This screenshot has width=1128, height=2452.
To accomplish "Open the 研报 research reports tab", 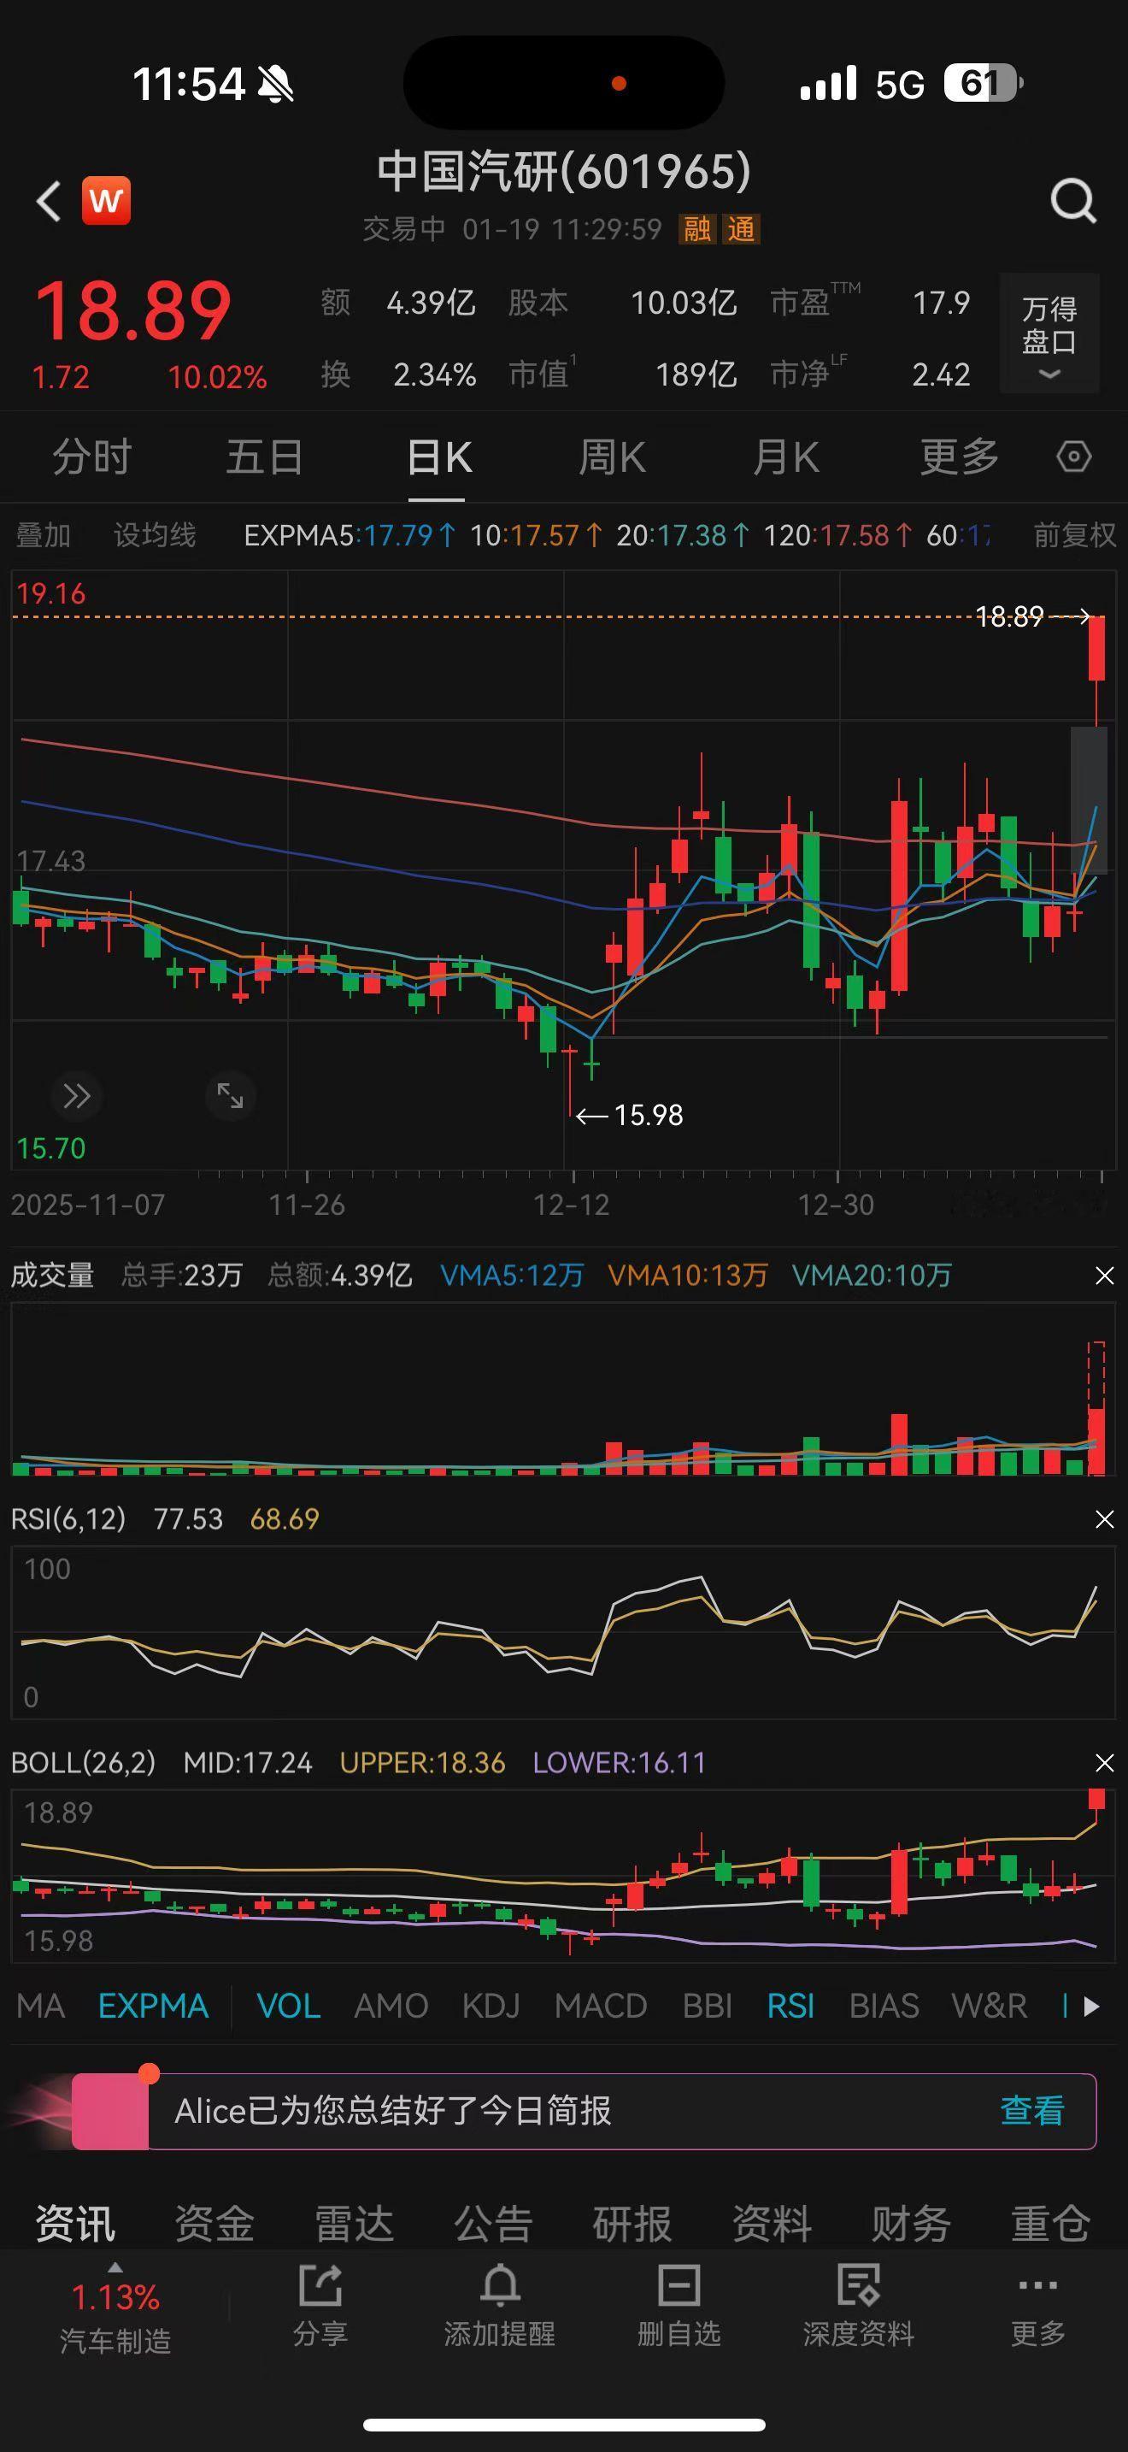I will 632,2224.
